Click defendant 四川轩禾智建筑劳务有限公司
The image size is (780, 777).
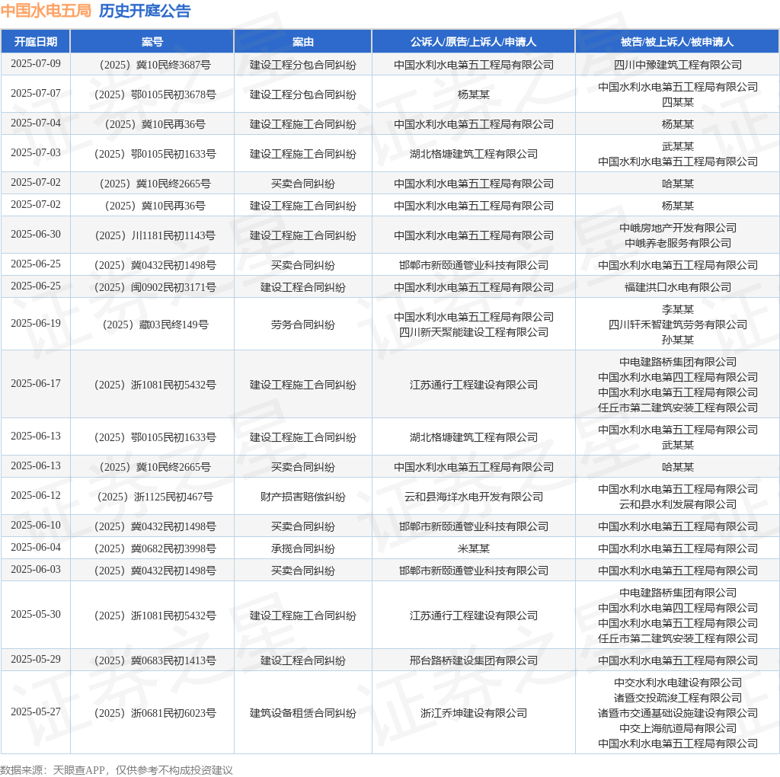point(677,325)
